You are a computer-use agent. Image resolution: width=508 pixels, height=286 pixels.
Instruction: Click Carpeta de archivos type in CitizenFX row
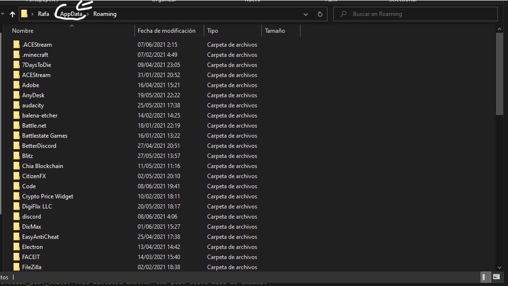coord(232,176)
